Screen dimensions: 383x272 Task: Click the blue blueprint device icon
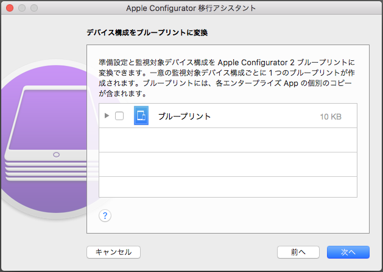point(141,115)
